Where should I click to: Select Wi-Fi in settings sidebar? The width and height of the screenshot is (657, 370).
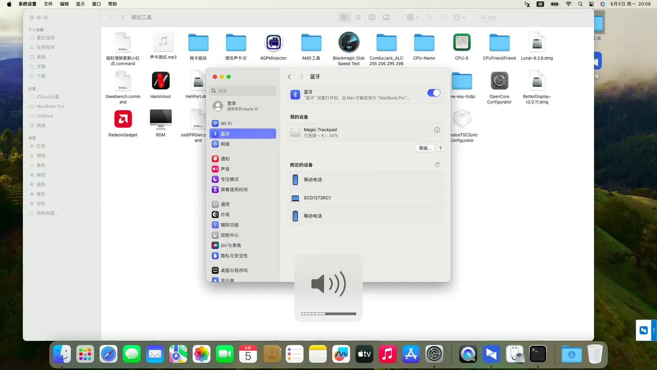click(x=226, y=123)
